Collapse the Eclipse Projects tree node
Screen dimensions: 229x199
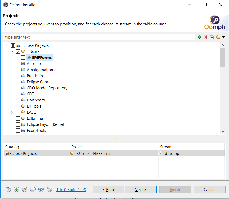tap(7, 45)
